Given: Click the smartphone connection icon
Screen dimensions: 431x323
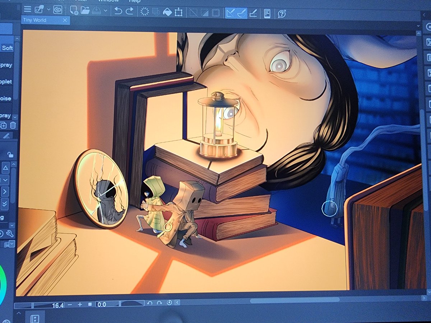Looking at the screenshot, I should point(267,14).
